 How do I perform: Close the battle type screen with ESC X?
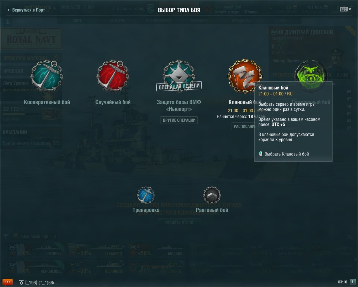(x=346, y=9)
